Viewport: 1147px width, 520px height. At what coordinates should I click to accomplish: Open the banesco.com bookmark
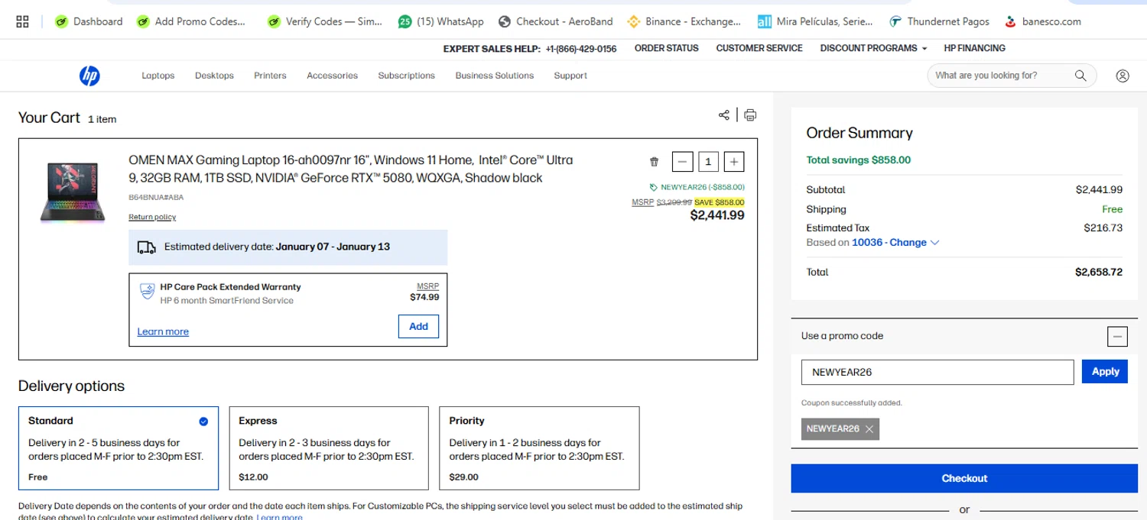coord(1043,21)
